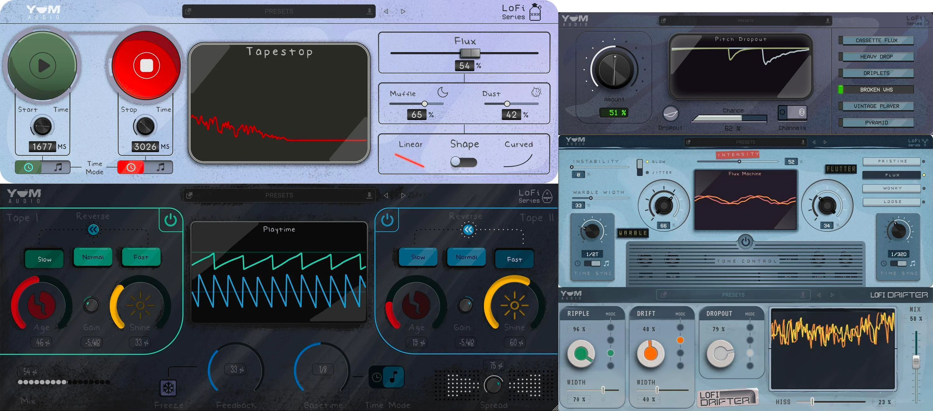Image resolution: width=933 pixels, height=411 pixels.
Task: Click the green Play start button in Tapestop
Action: coord(43,66)
